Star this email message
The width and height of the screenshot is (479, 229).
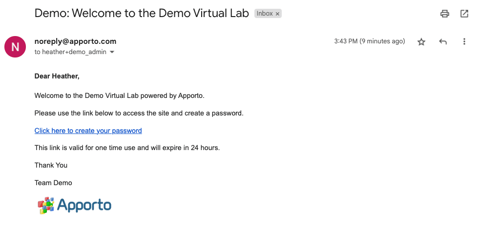click(x=421, y=42)
